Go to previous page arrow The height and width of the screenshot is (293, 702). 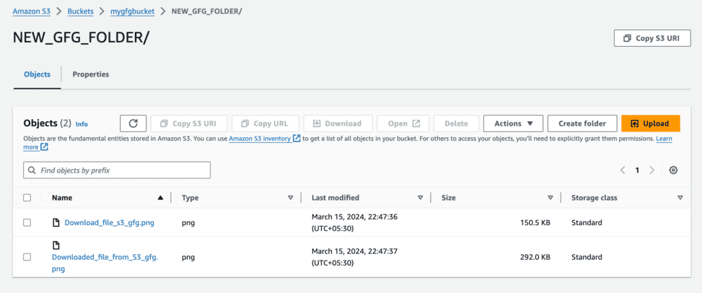[x=623, y=170]
